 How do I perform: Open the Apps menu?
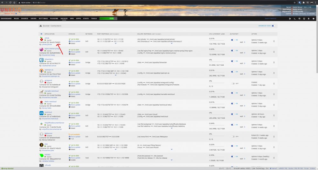pyautogui.click(x=79, y=18)
